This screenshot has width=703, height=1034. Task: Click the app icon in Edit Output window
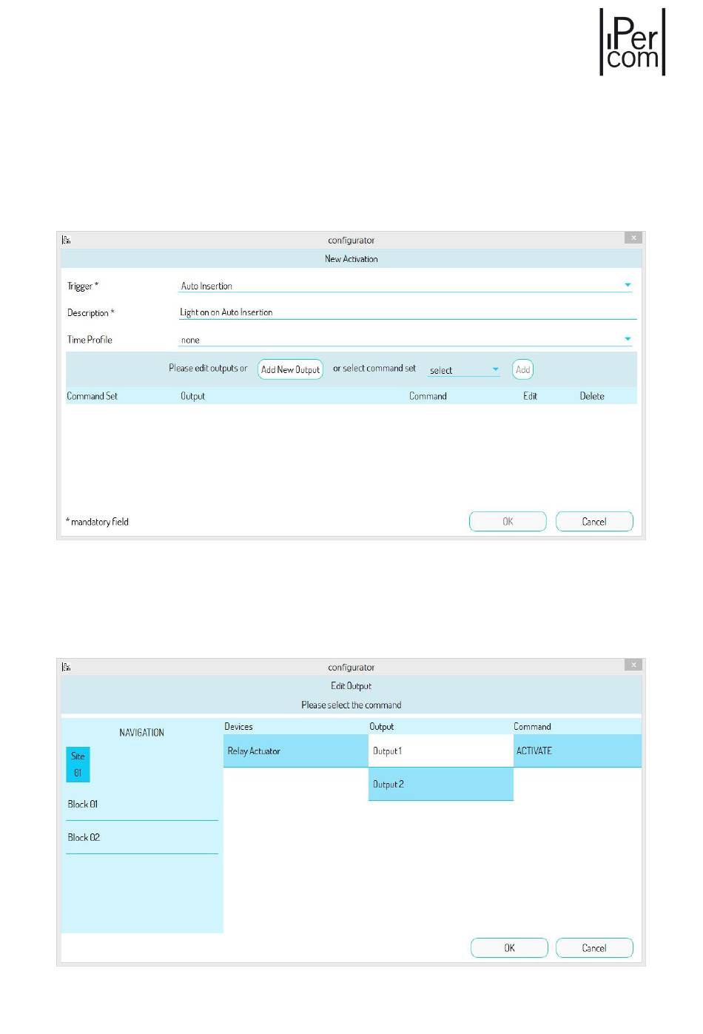(x=67, y=667)
